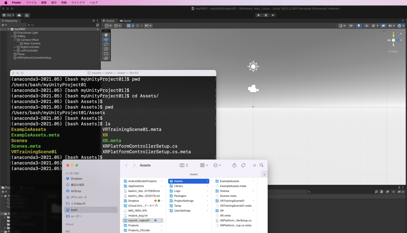Start Unity play mode
The width and height of the screenshot is (407, 233).
258,15
